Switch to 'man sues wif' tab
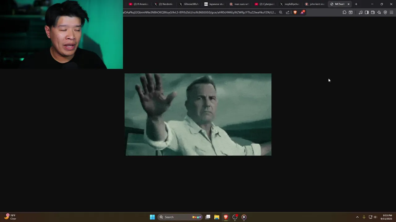The width and height of the screenshot is (396, 222). tap(239, 4)
